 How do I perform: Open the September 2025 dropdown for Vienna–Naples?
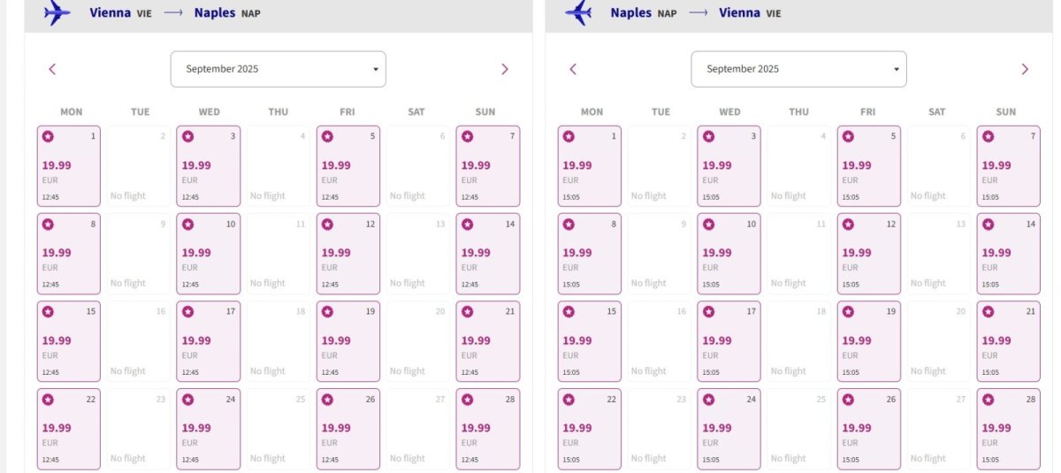pyautogui.click(x=278, y=69)
